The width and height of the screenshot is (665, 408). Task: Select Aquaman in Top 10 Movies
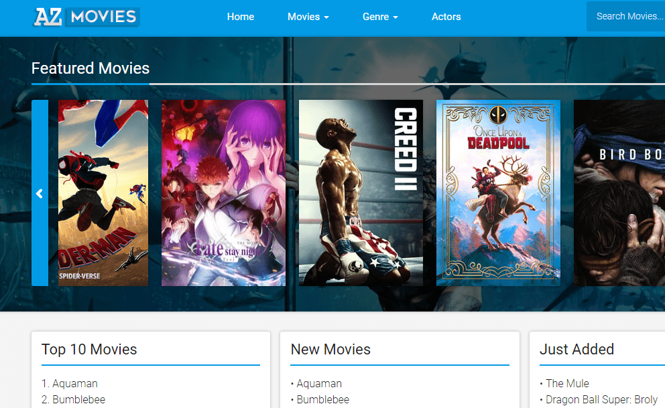pos(75,383)
